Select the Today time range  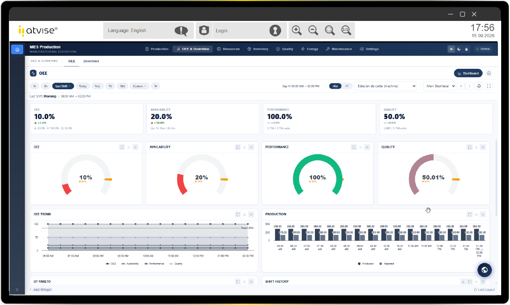[83, 86]
